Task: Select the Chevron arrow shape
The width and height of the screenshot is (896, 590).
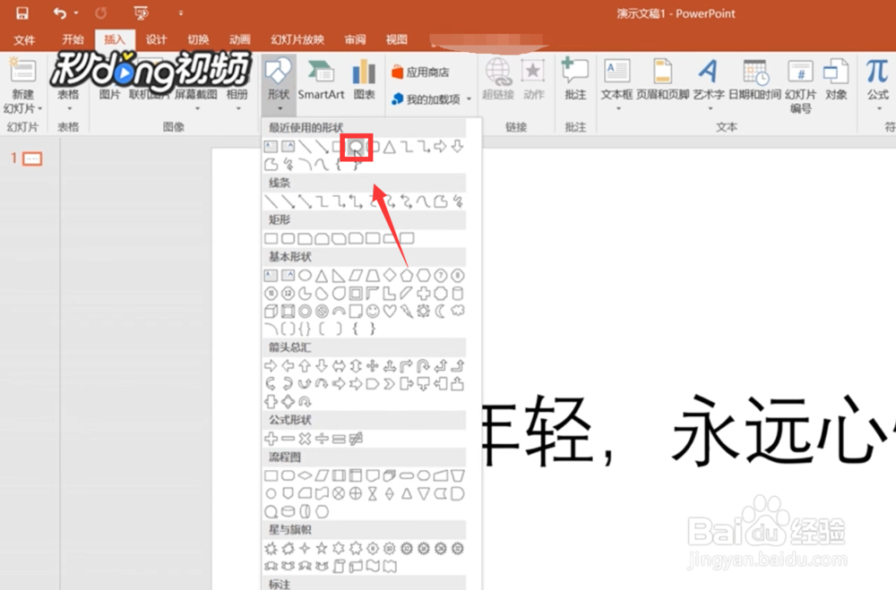Action: click(390, 384)
